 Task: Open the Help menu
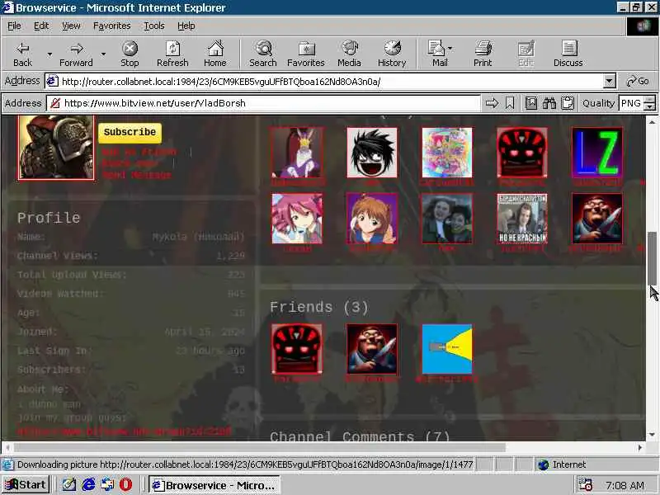[x=186, y=26]
